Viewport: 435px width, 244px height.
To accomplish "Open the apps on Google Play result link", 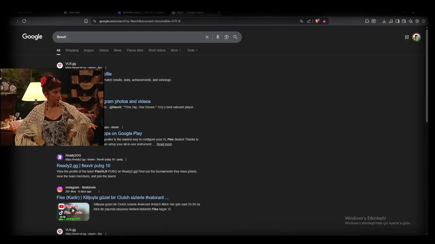I will click(x=123, y=134).
